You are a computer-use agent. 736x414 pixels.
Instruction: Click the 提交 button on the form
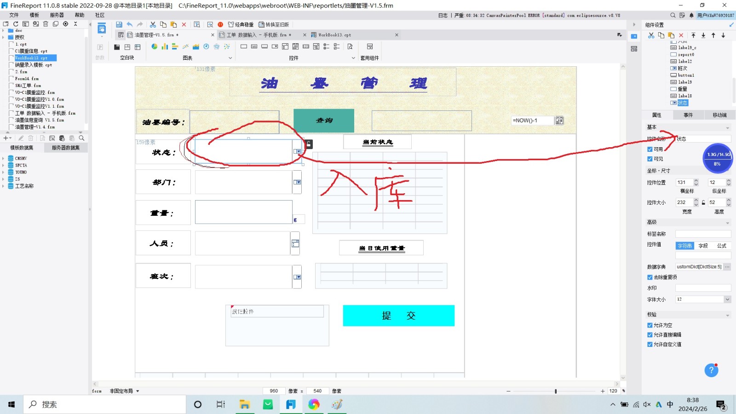pos(399,316)
